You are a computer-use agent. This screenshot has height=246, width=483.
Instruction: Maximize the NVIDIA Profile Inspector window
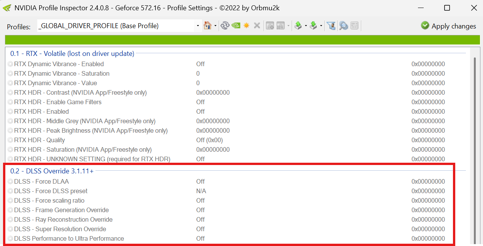tap(447, 8)
